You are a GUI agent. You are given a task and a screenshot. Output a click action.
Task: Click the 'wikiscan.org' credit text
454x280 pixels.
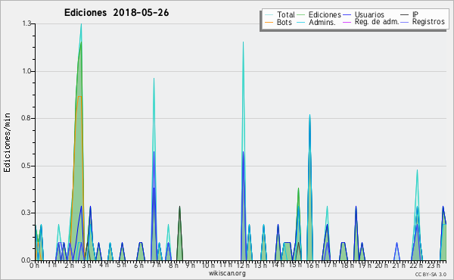[227, 273]
